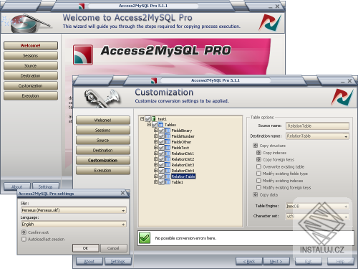The image size is (358, 269).
Task: Click Execution step in the Welcome window
Action: [31, 96]
